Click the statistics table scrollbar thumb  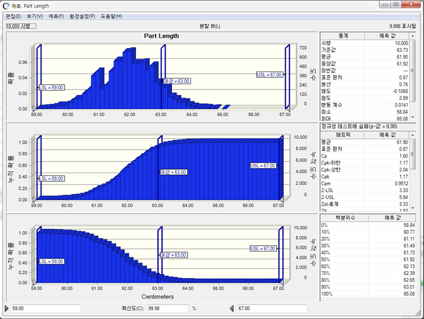(x=412, y=70)
